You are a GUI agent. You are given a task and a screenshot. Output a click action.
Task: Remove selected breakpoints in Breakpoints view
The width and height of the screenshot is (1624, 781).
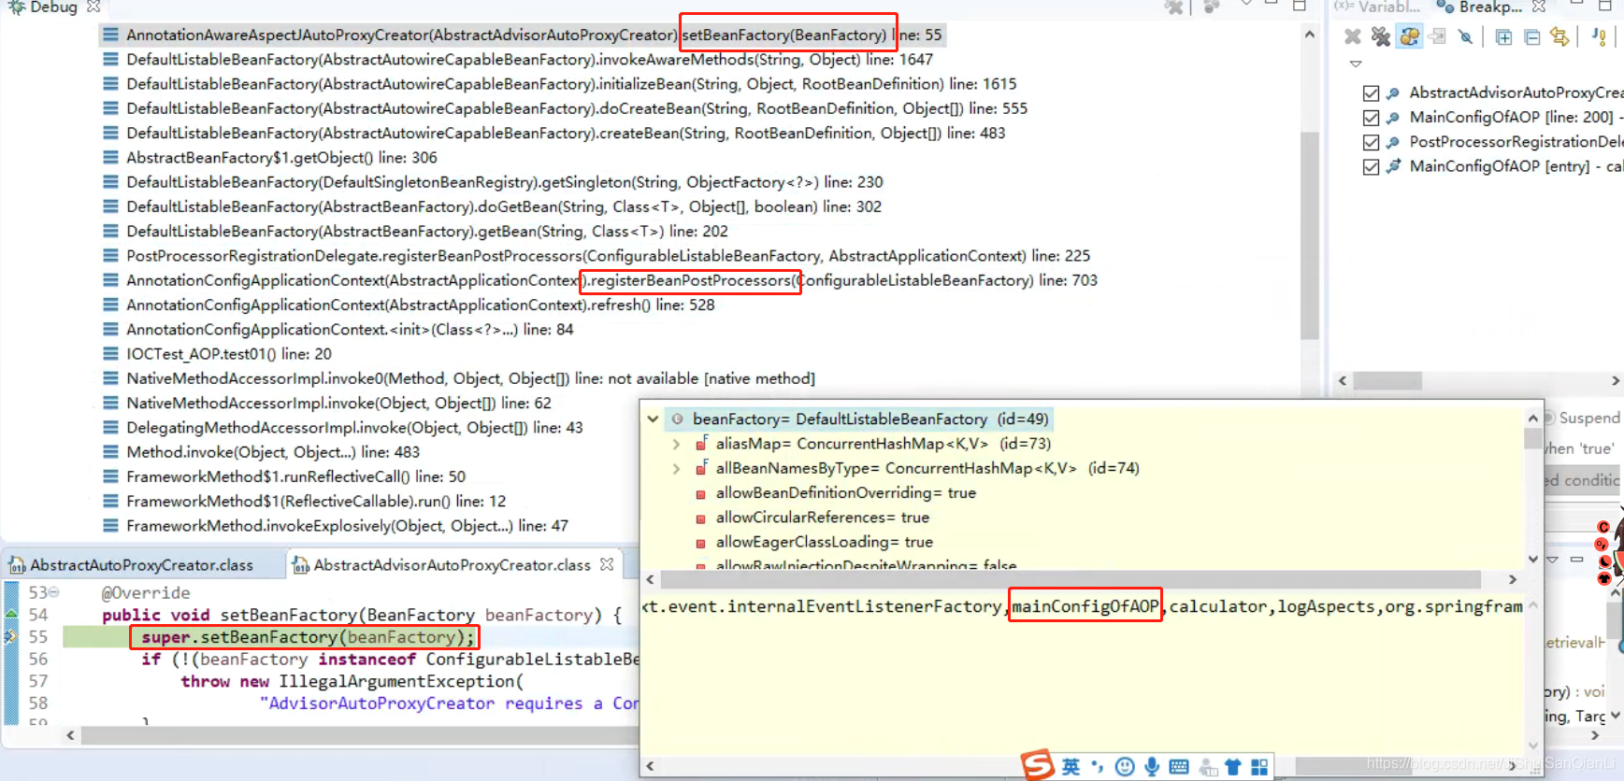(1352, 36)
